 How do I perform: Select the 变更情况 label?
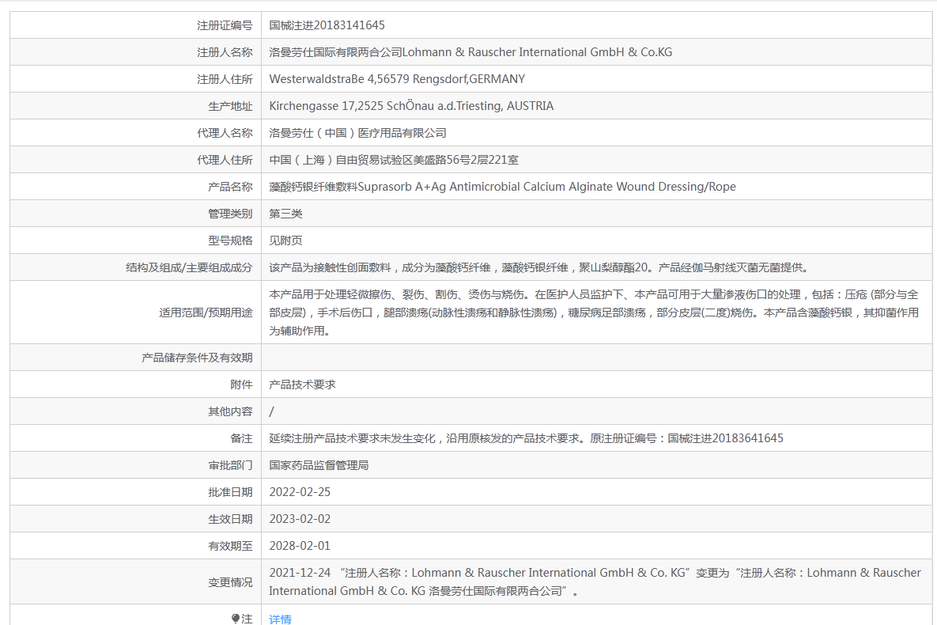pos(230,582)
